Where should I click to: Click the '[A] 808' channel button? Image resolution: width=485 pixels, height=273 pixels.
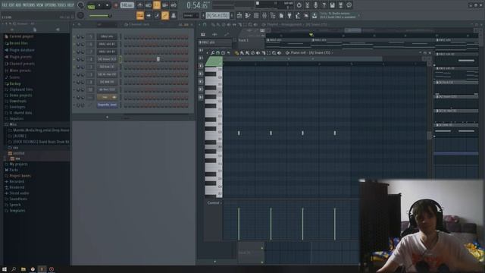tap(107, 82)
